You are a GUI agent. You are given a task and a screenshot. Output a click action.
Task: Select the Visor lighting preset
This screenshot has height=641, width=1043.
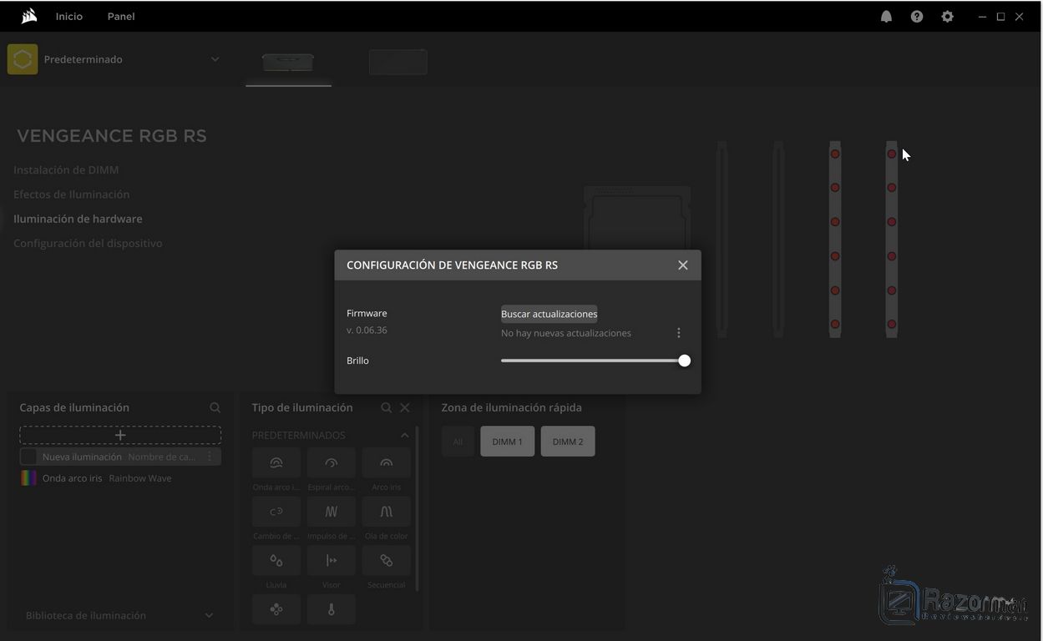(332, 560)
